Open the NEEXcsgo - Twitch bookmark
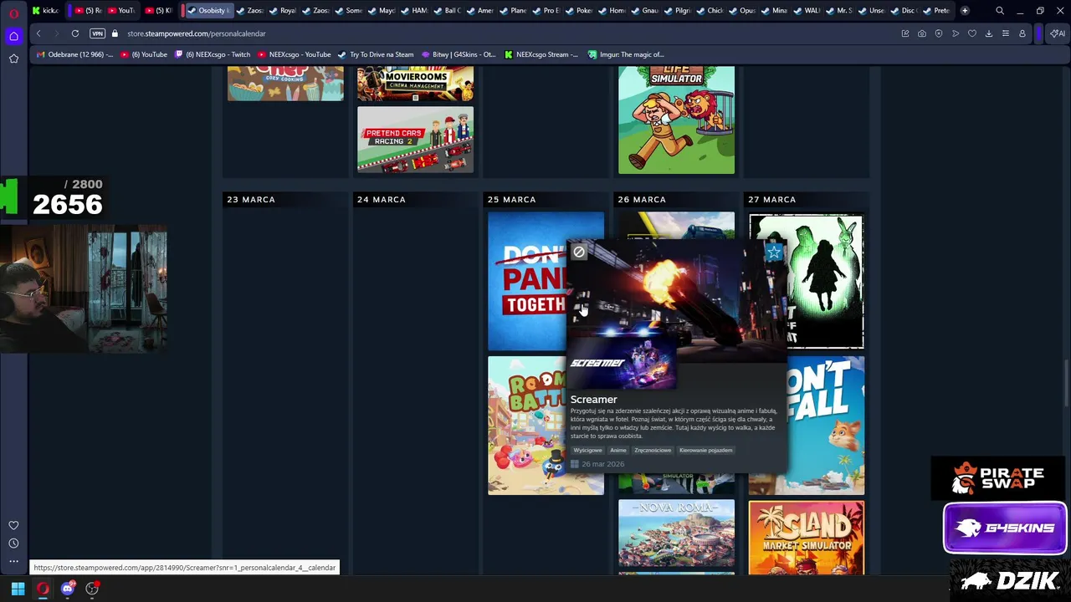 click(x=212, y=54)
